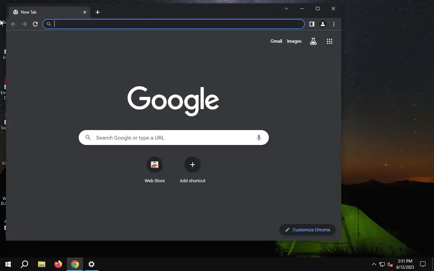Open Settings from the taskbar

(92, 264)
